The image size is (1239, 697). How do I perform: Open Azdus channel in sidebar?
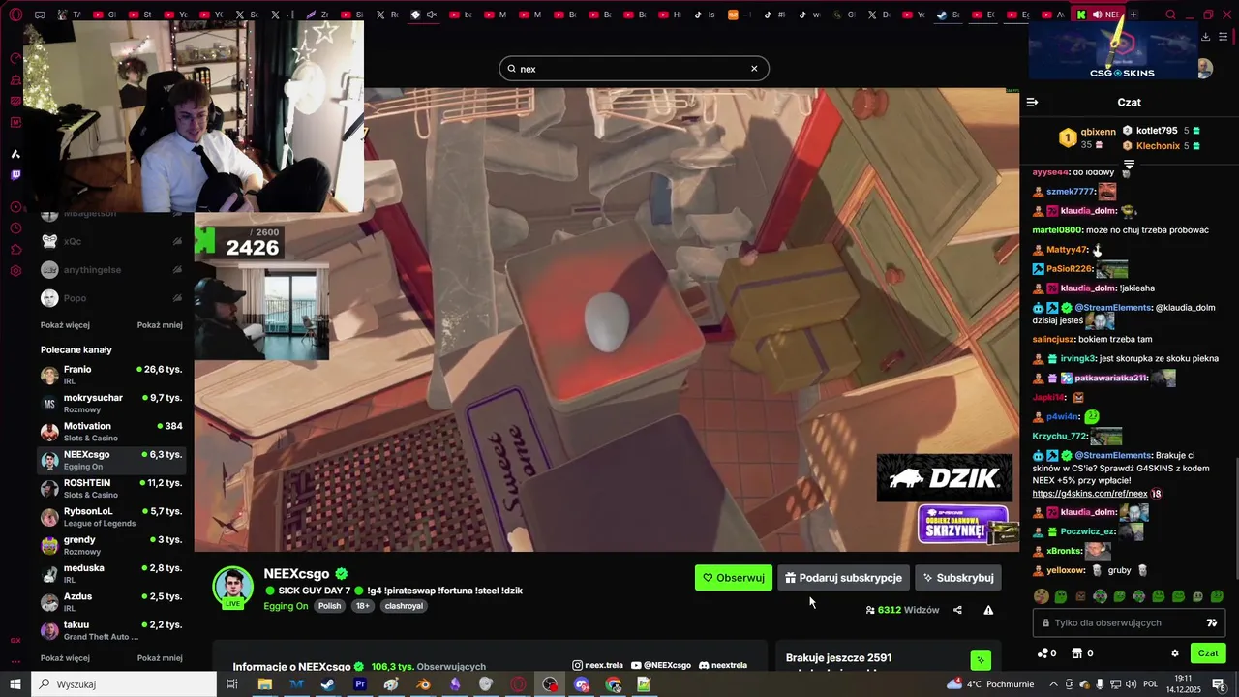111,602
